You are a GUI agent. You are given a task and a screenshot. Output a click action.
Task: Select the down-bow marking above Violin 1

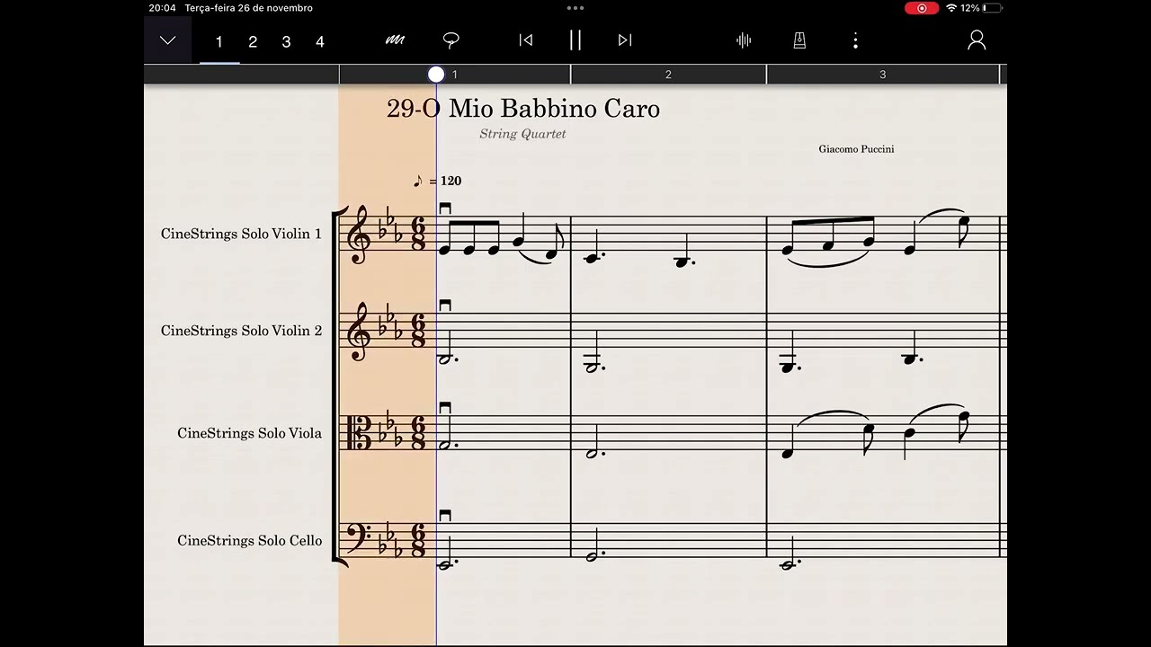pyautogui.click(x=444, y=208)
